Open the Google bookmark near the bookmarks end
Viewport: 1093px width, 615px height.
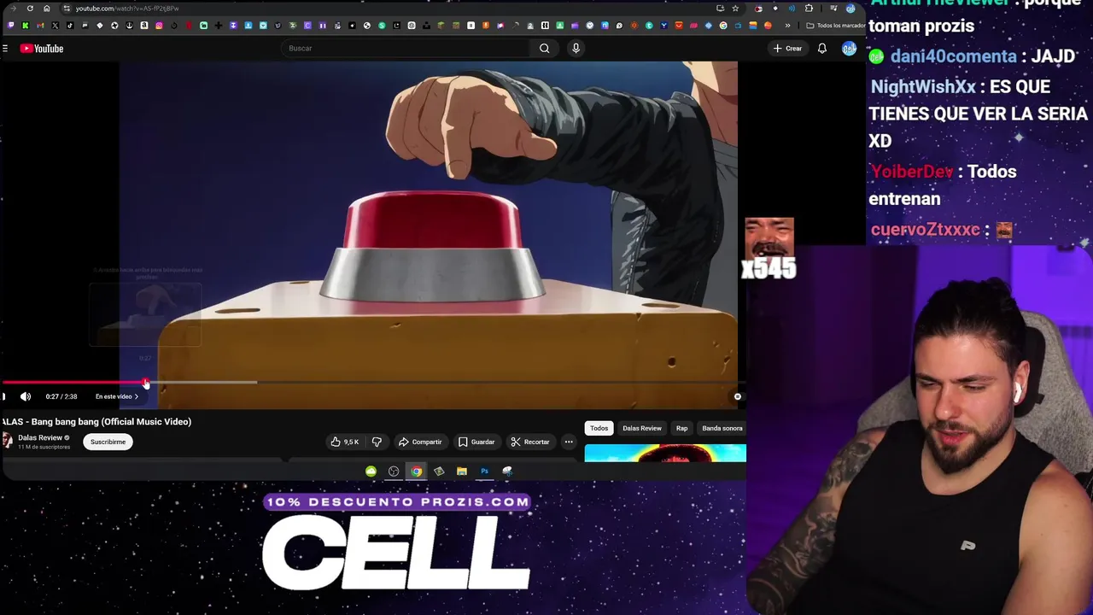coord(723,26)
